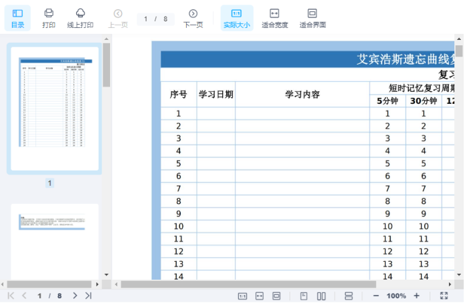Switch to double page layout

[321, 296]
